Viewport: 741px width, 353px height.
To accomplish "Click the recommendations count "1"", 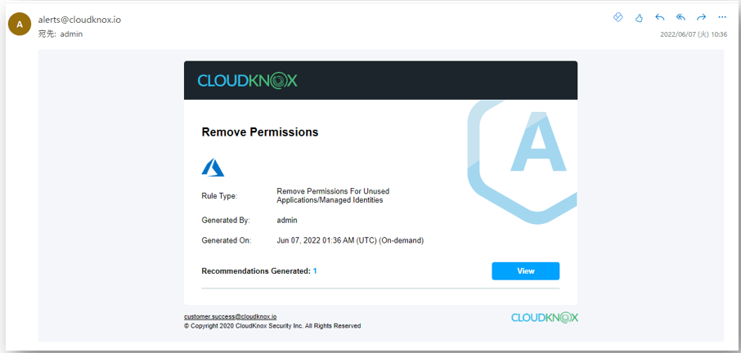I will tap(315, 271).
